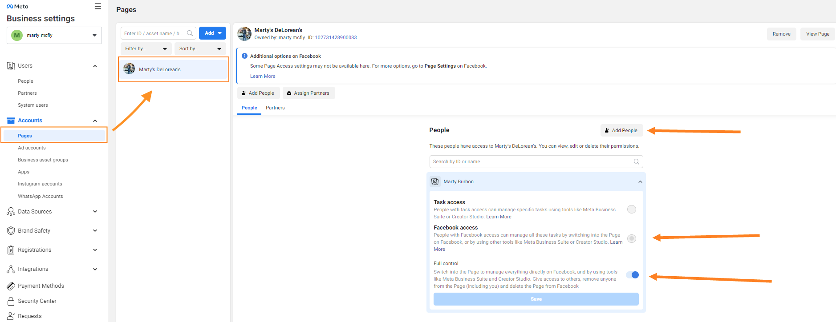Click the Remove button

pos(781,34)
